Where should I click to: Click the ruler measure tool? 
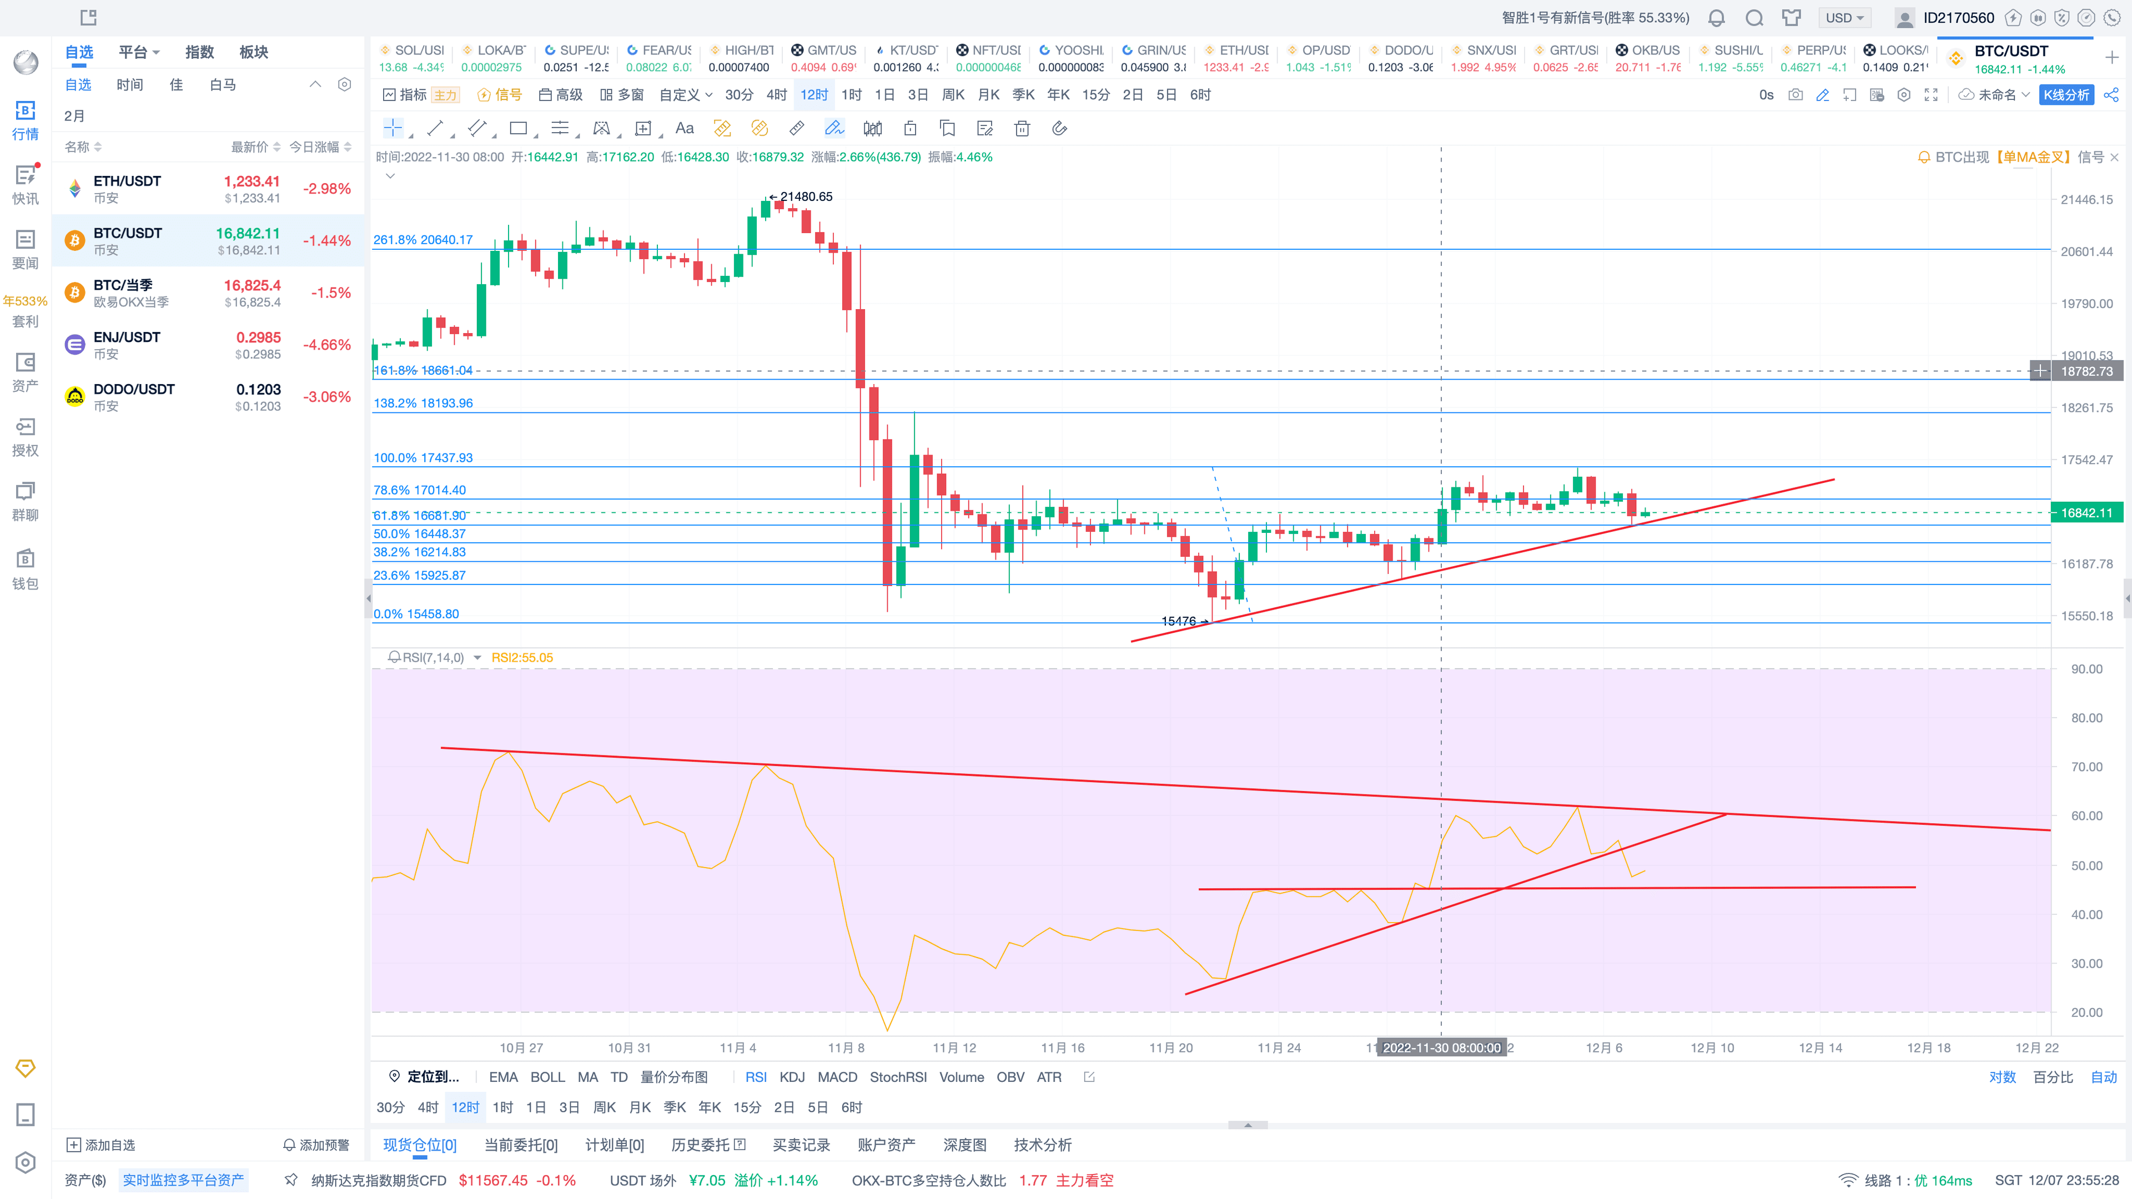[x=796, y=128]
